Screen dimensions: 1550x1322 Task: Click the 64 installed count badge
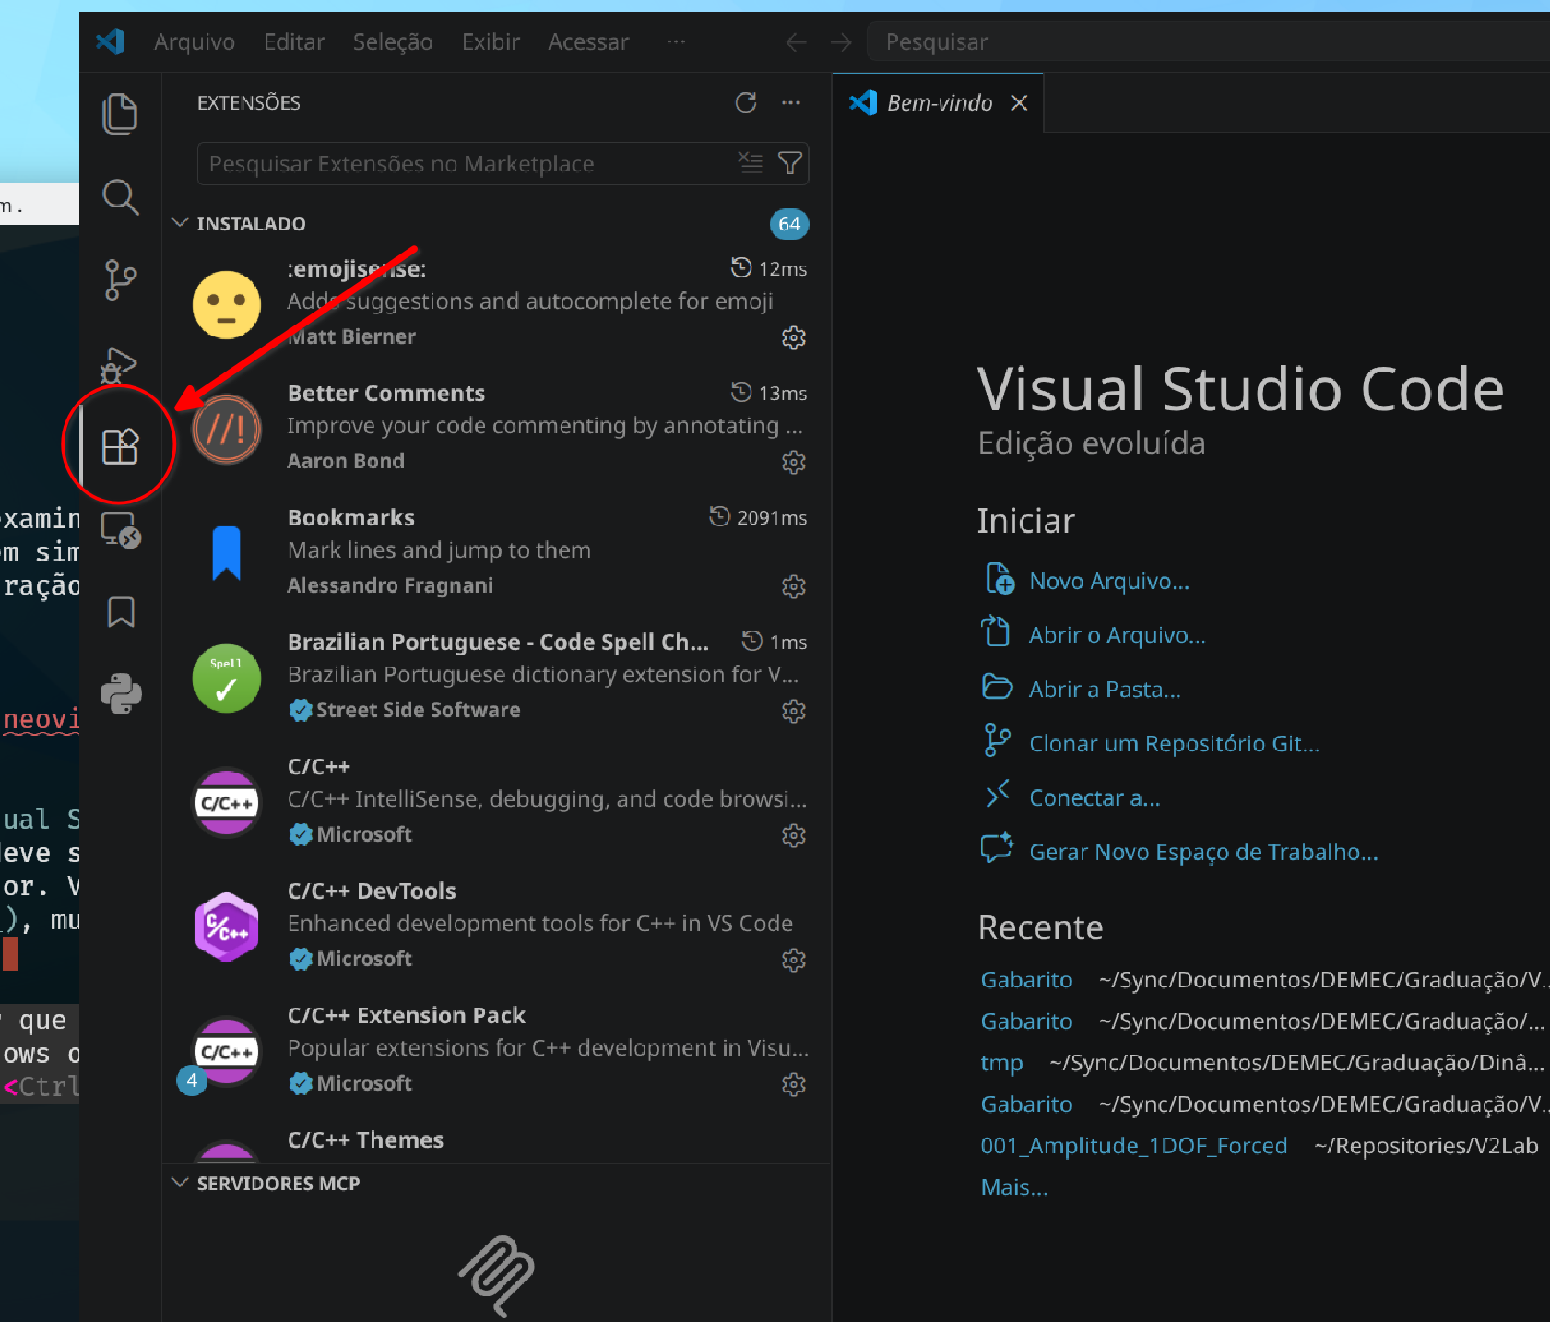tap(789, 224)
